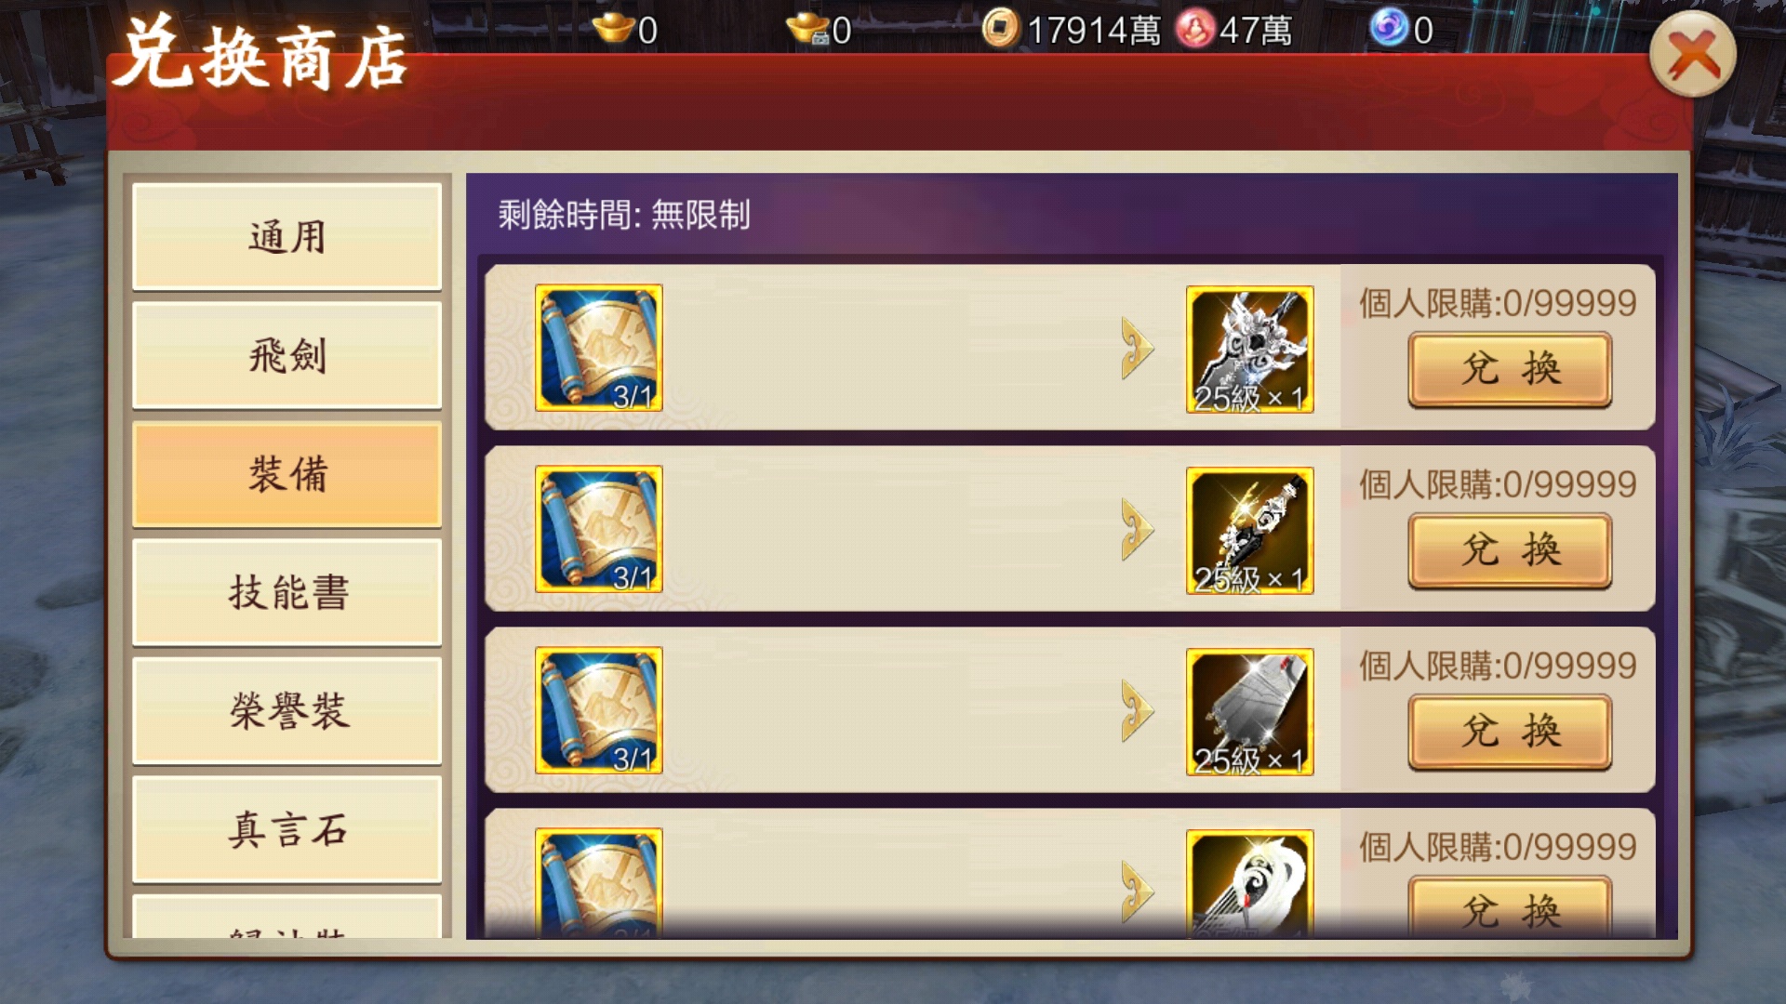Click the scroll map icon in first row
1786x1004 pixels.
(599, 348)
